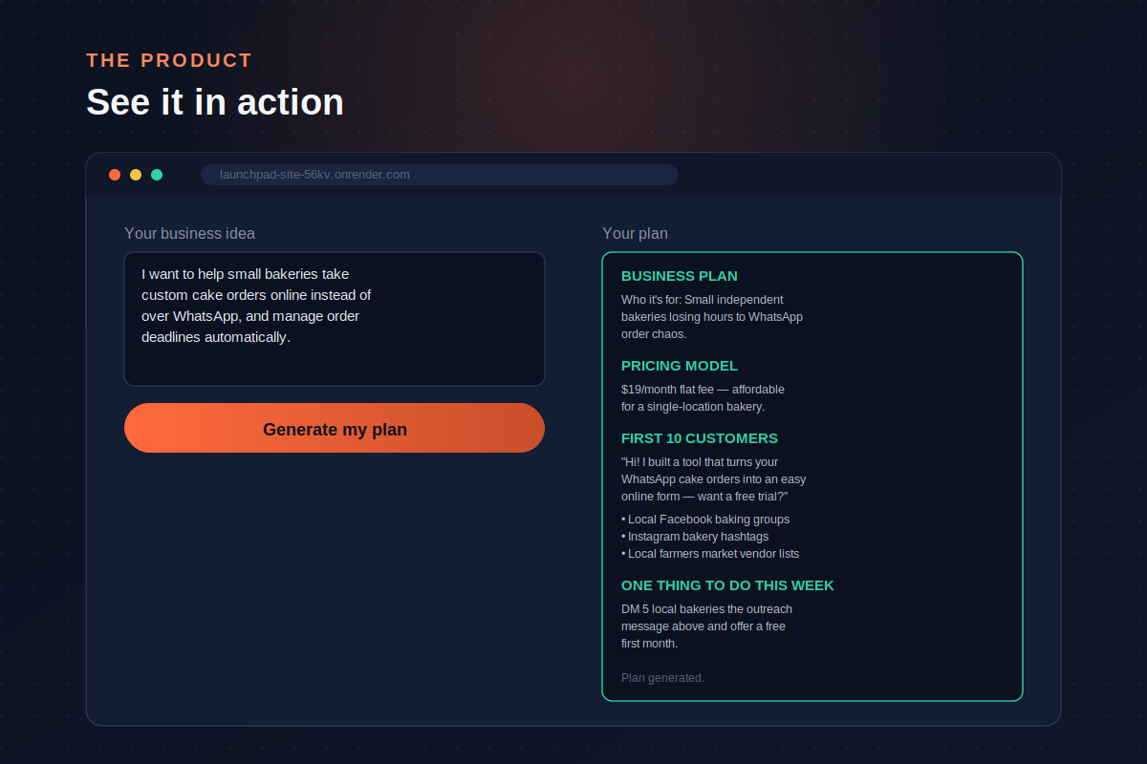Click the ONE THING TO DO THIS WEEK heading
The width and height of the screenshot is (1147, 764).
pos(727,585)
